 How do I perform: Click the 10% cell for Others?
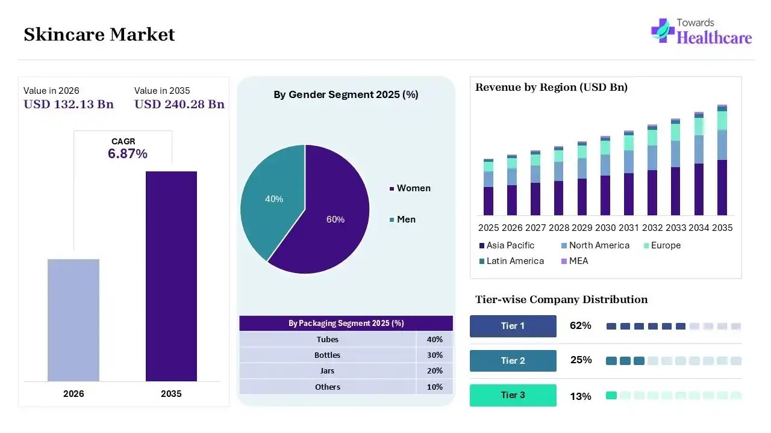point(435,387)
